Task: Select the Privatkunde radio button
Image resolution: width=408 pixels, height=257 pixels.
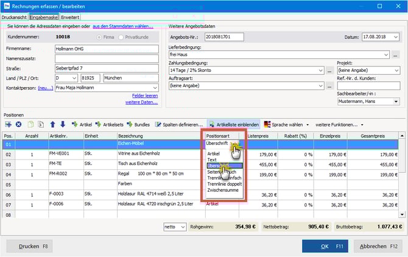Action: click(122, 37)
